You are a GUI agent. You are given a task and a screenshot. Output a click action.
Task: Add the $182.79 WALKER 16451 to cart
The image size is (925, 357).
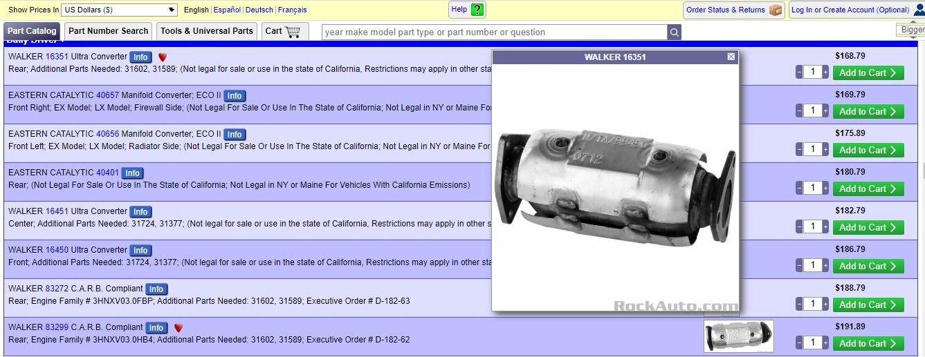click(x=868, y=227)
